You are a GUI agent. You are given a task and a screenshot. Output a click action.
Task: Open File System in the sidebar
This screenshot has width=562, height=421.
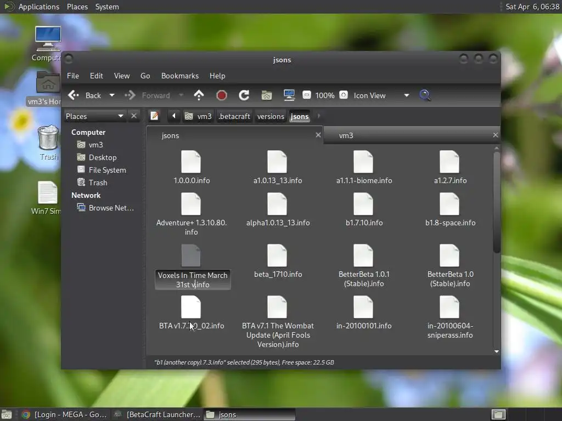pyautogui.click(x=102, y=170)
